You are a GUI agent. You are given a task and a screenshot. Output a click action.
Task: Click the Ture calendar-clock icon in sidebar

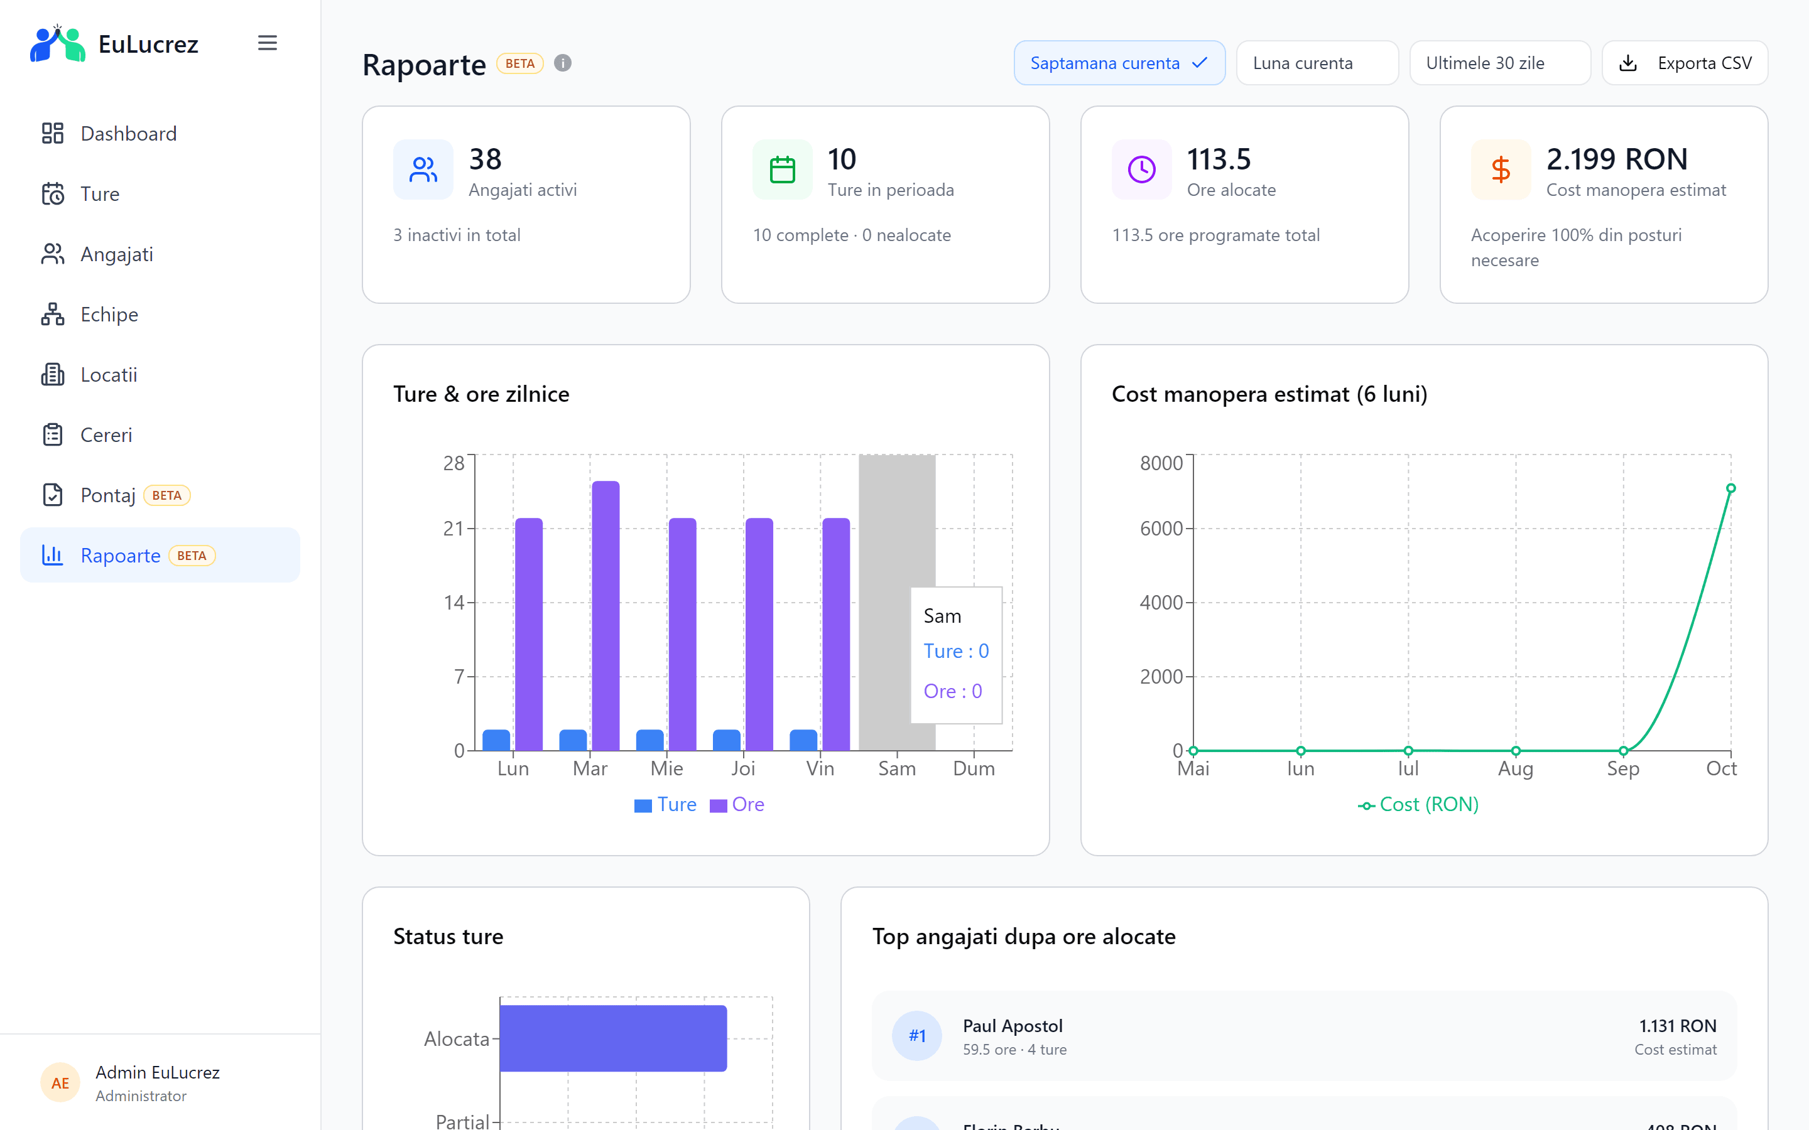click(x=52, y=193)
